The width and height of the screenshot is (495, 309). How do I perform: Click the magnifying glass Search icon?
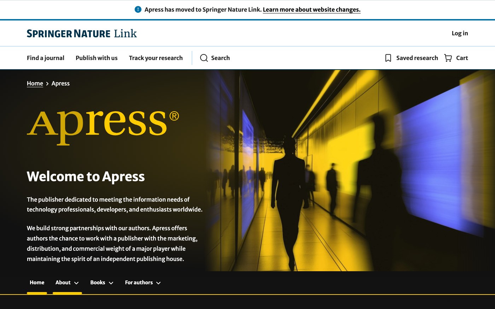tap(204, 58)
